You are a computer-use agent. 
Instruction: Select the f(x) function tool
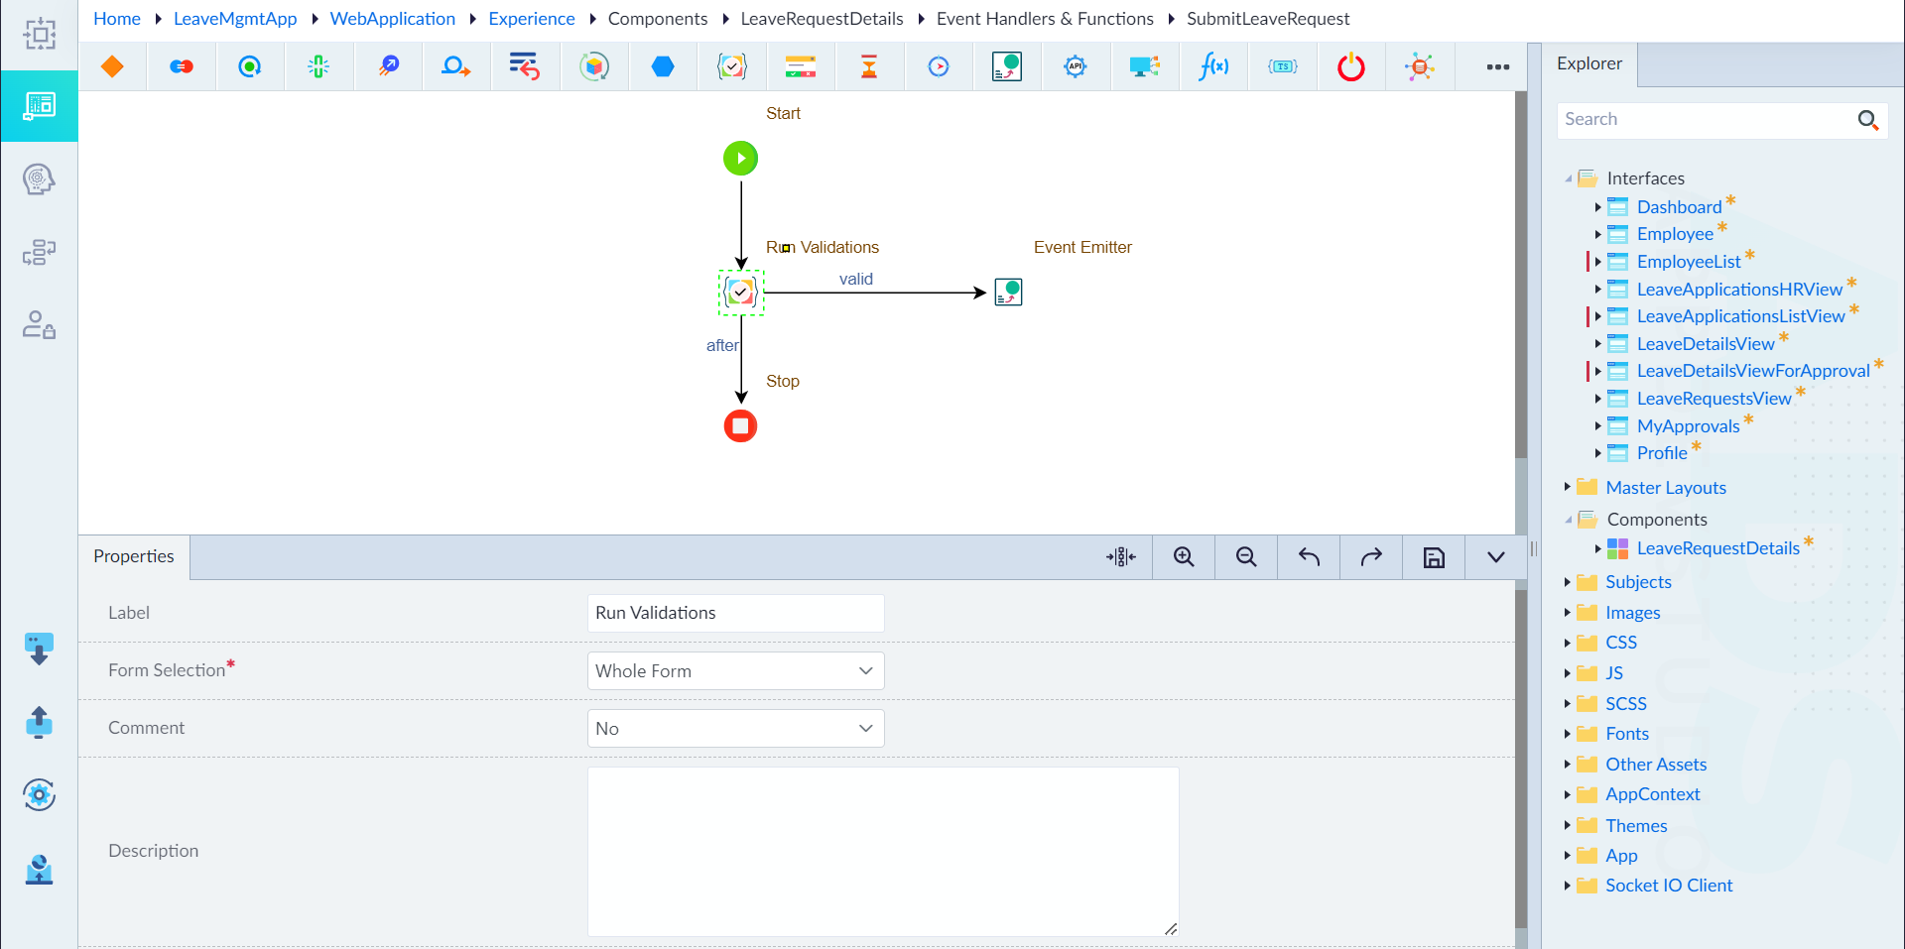(1213, 66)
